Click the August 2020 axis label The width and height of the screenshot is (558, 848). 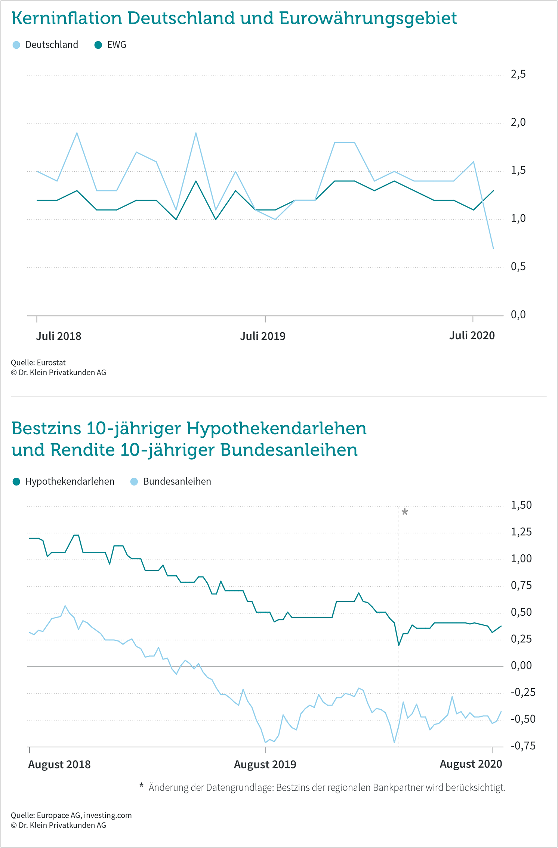point(471,764)
